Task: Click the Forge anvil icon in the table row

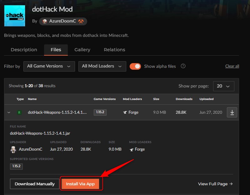Action: coord(125,112)
